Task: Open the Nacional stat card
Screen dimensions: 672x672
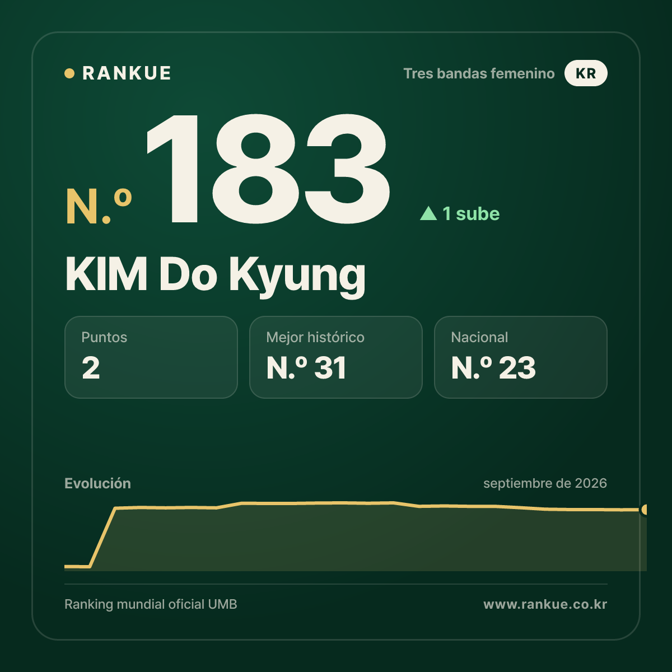Action: (x=521, y=357)
